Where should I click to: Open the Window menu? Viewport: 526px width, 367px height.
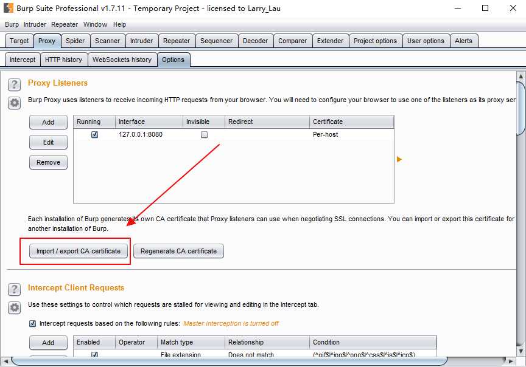[x=95, y=24]
